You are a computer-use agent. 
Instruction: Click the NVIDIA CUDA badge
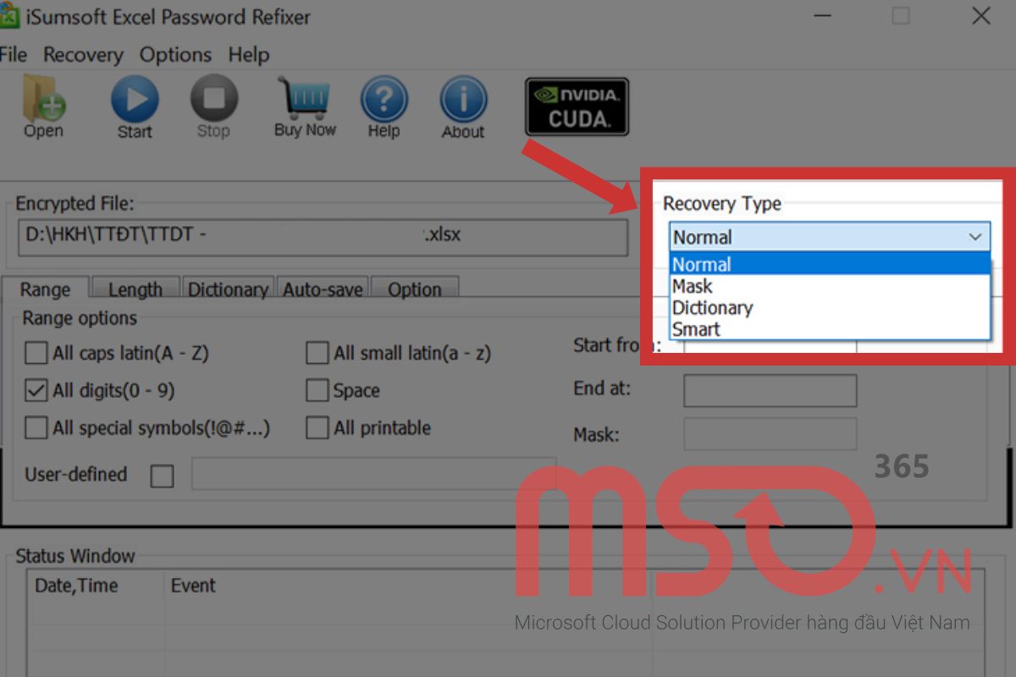(577, 107)
